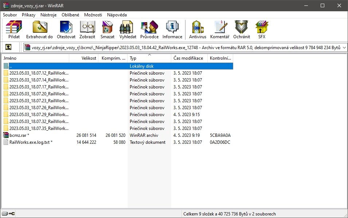
Task: Select folder 2023.05.03_18.07.14_RailWork...
Action: point(39,80)
